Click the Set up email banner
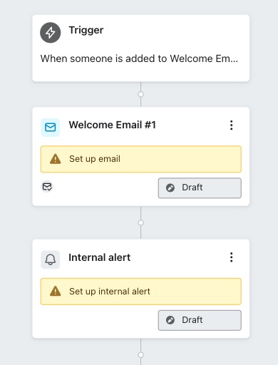 click(x=141, y=159)
